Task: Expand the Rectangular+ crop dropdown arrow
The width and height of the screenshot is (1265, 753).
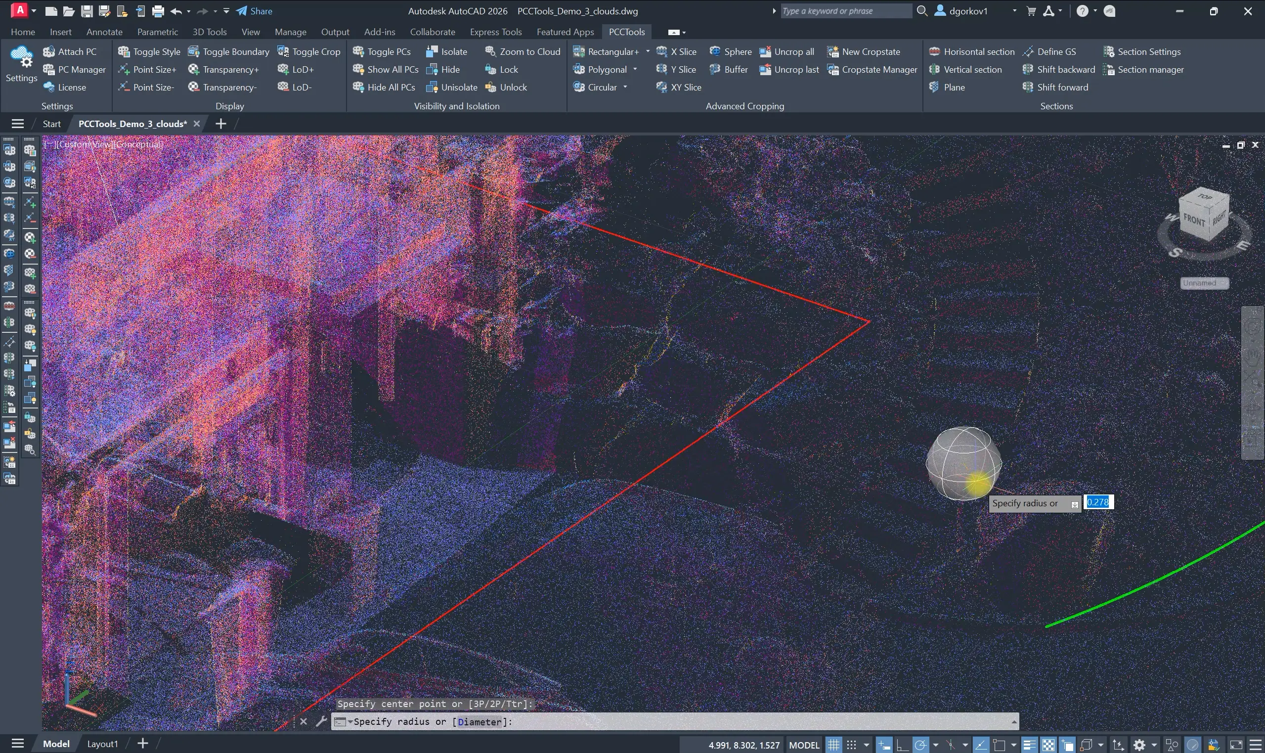Action: point(648,51)
